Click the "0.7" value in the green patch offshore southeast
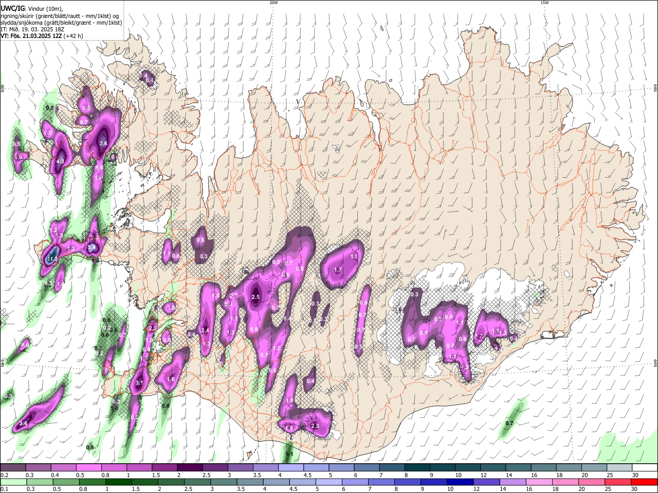 509,423
